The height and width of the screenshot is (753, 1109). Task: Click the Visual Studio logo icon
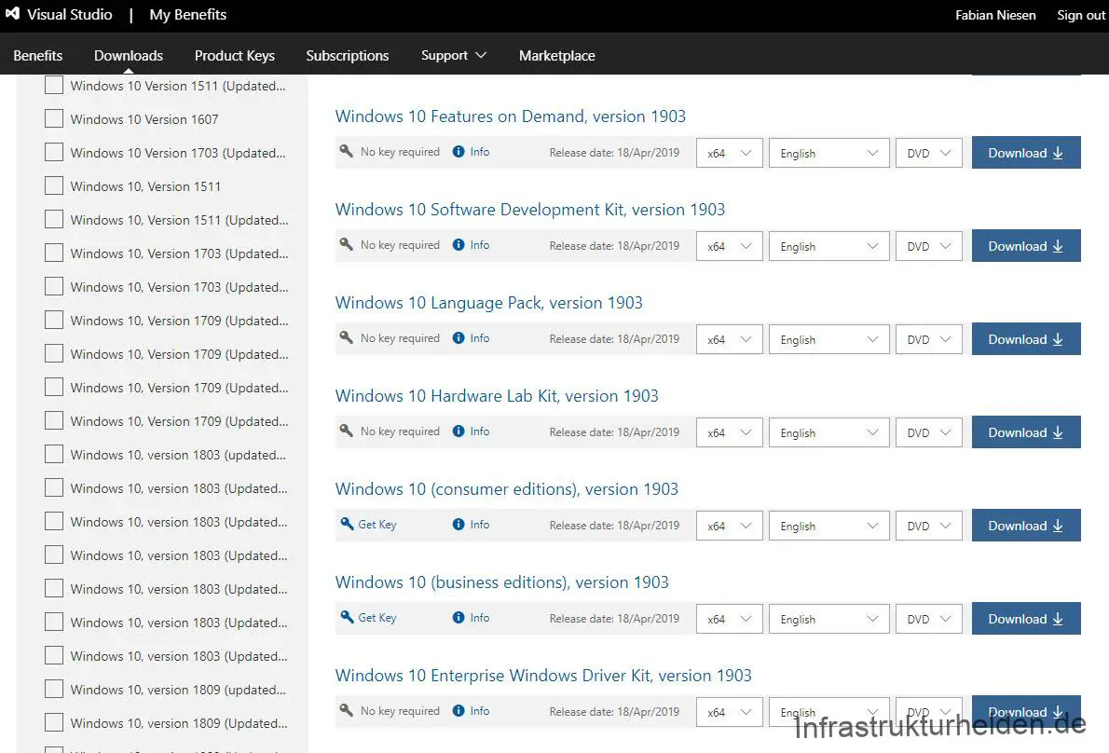(x=12, y=13)
